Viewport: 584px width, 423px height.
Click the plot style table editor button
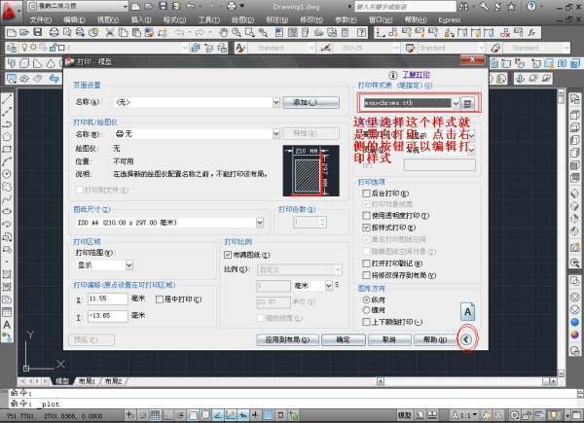[x=468, y=101]
